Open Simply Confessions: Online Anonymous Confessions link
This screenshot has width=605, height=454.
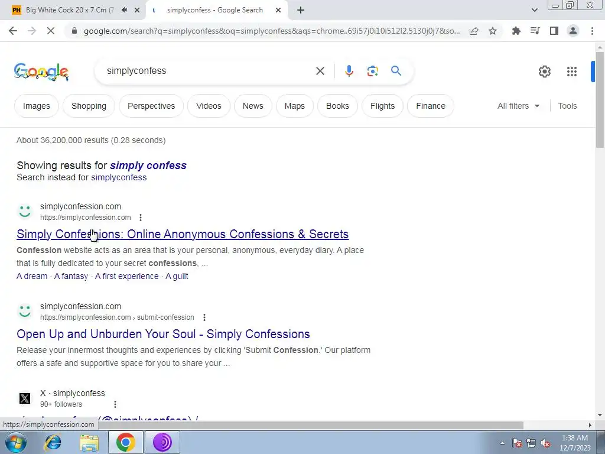point(183,234)
